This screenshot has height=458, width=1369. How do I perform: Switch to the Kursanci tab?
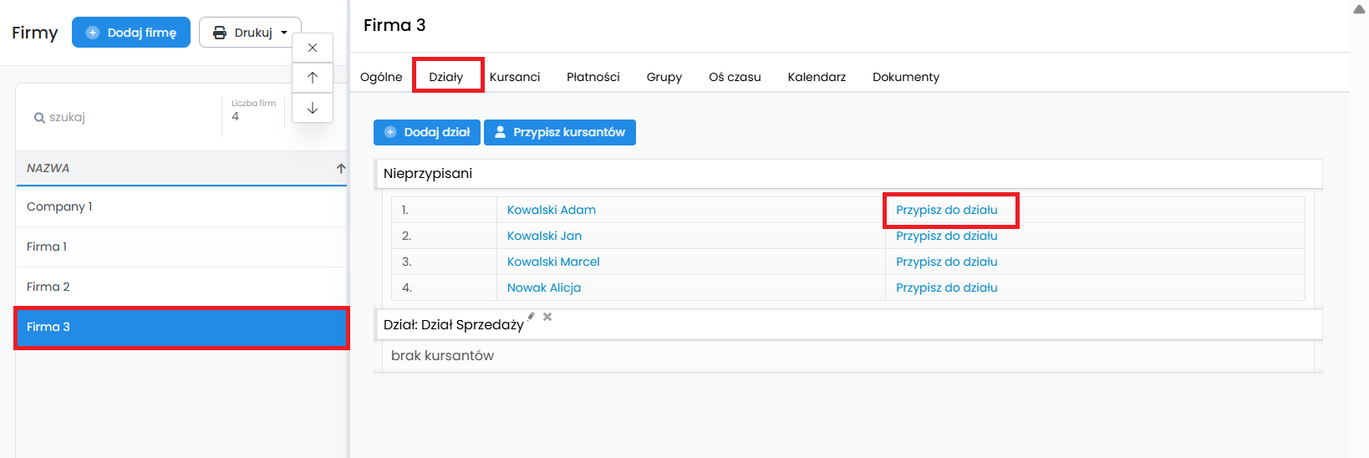515,77
